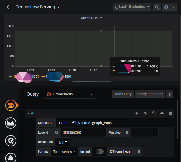Click the green series legend entry
181x162 pixels.
pyautogui.click(x=24, y=76)
